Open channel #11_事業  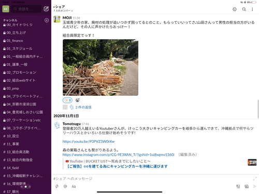[25, 144]
